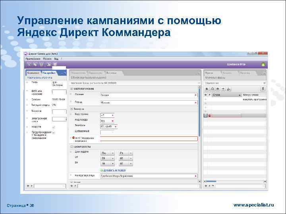Switch to the Кампании tab in left panel

pyautogui.click(x=33, y=73)
